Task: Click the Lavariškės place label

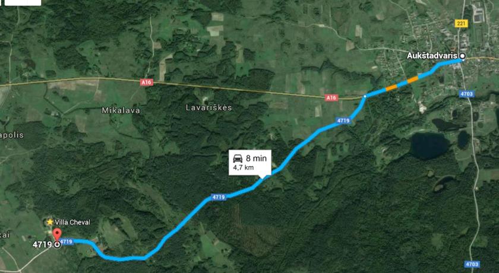Action: pos(209,108)
